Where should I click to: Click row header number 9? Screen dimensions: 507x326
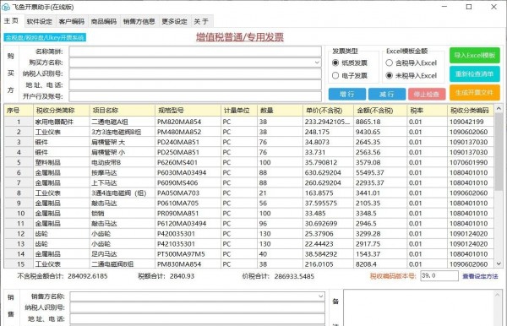tap(19, 204)
